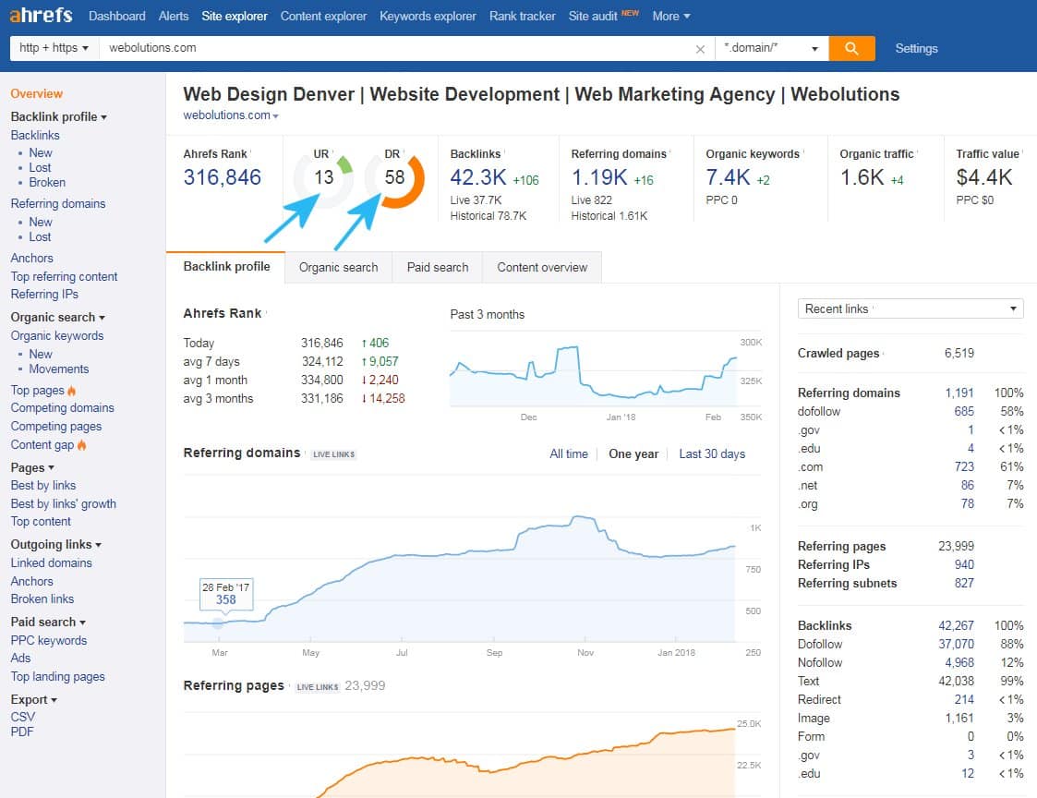Open Top landing pages
Viewport: 1037px width, 798px height.
[x=57, y=676]
